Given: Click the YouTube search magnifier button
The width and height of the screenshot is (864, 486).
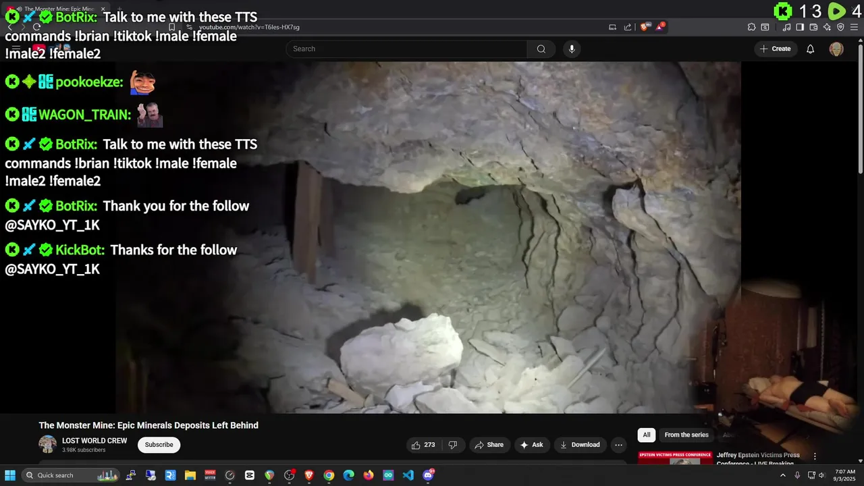Looking at the screenshot, I should (x=541, y=49).
